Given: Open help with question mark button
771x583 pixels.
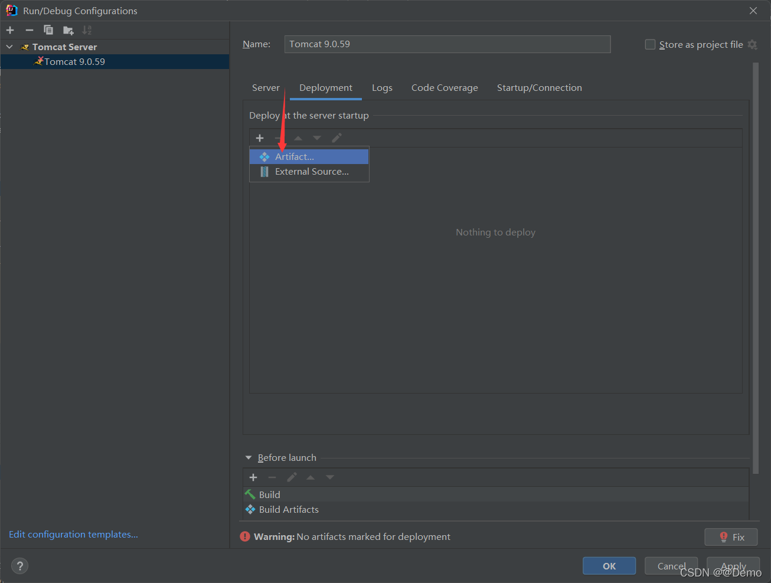Looking at the screenshot, I should pyautogui.click(x=20, y=566).
